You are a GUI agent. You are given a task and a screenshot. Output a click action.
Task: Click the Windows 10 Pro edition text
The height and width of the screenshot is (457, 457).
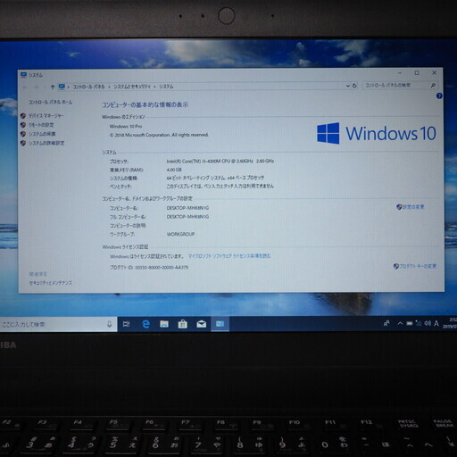coord(126,127)
